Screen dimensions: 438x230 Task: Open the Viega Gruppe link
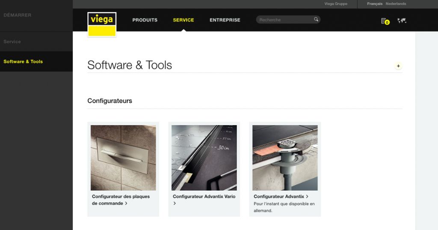[336, 4]
